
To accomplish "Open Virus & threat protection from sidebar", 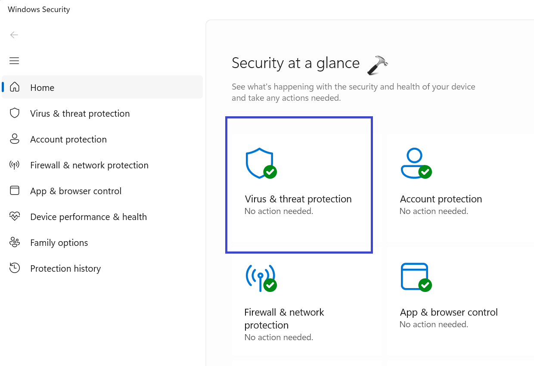I will click(80, 114).
